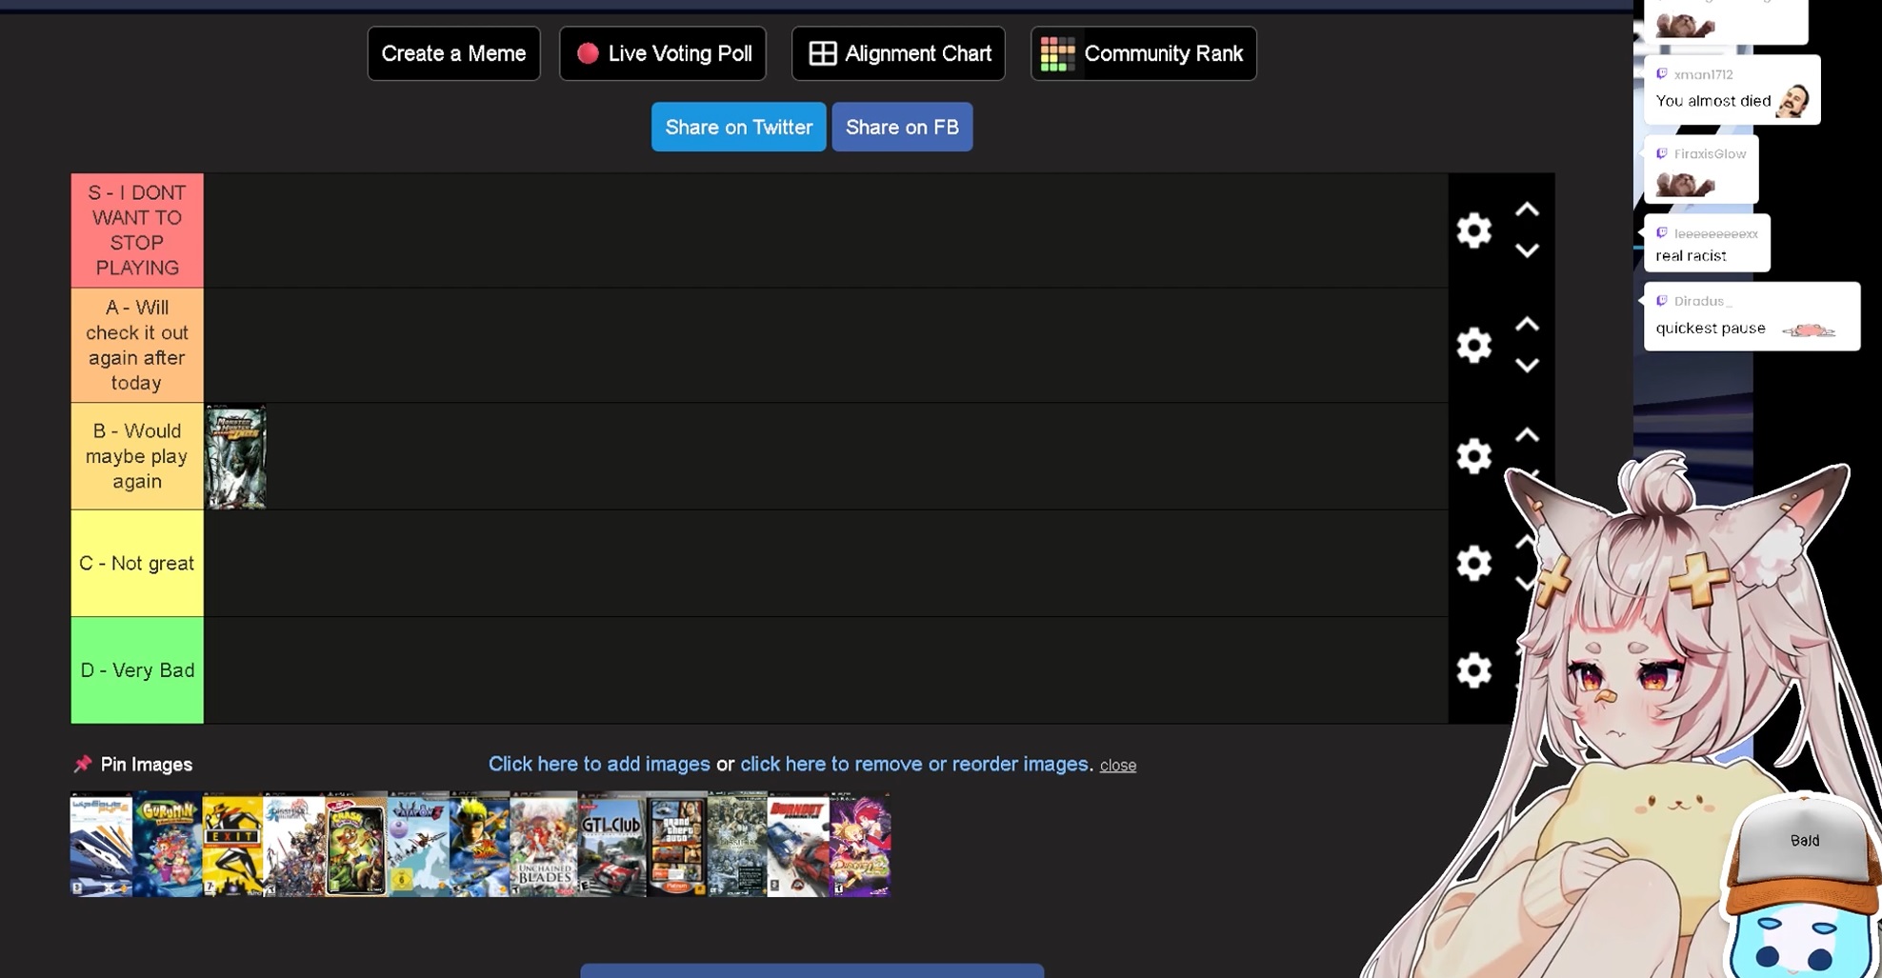Click the chat message 'You almost died'

coord(1713,101)
